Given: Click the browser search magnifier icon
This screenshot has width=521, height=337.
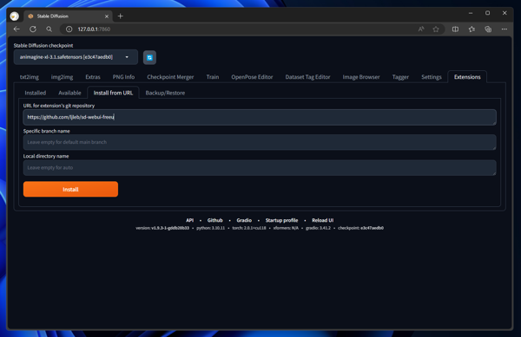Looking at the screenshot, I should coord(49,29).
